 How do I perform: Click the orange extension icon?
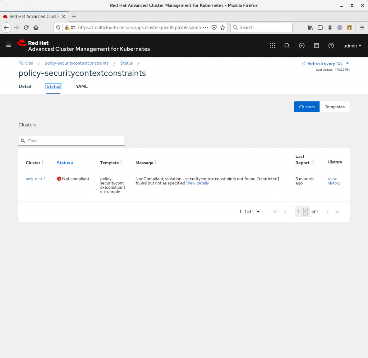coord(349,28)
